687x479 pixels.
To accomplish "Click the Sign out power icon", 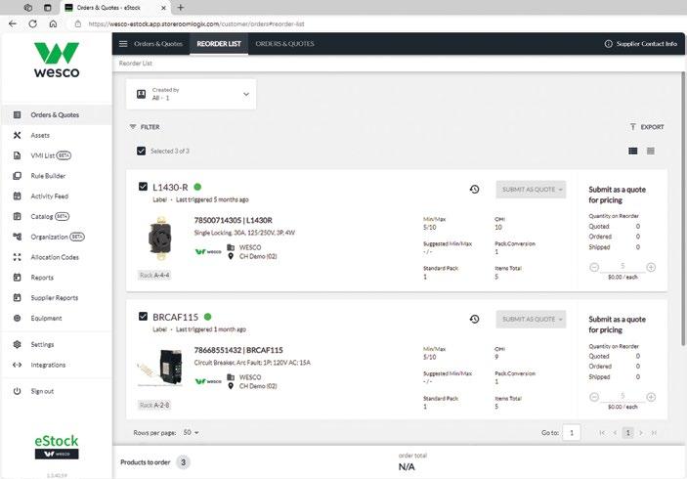I will 17,391.
